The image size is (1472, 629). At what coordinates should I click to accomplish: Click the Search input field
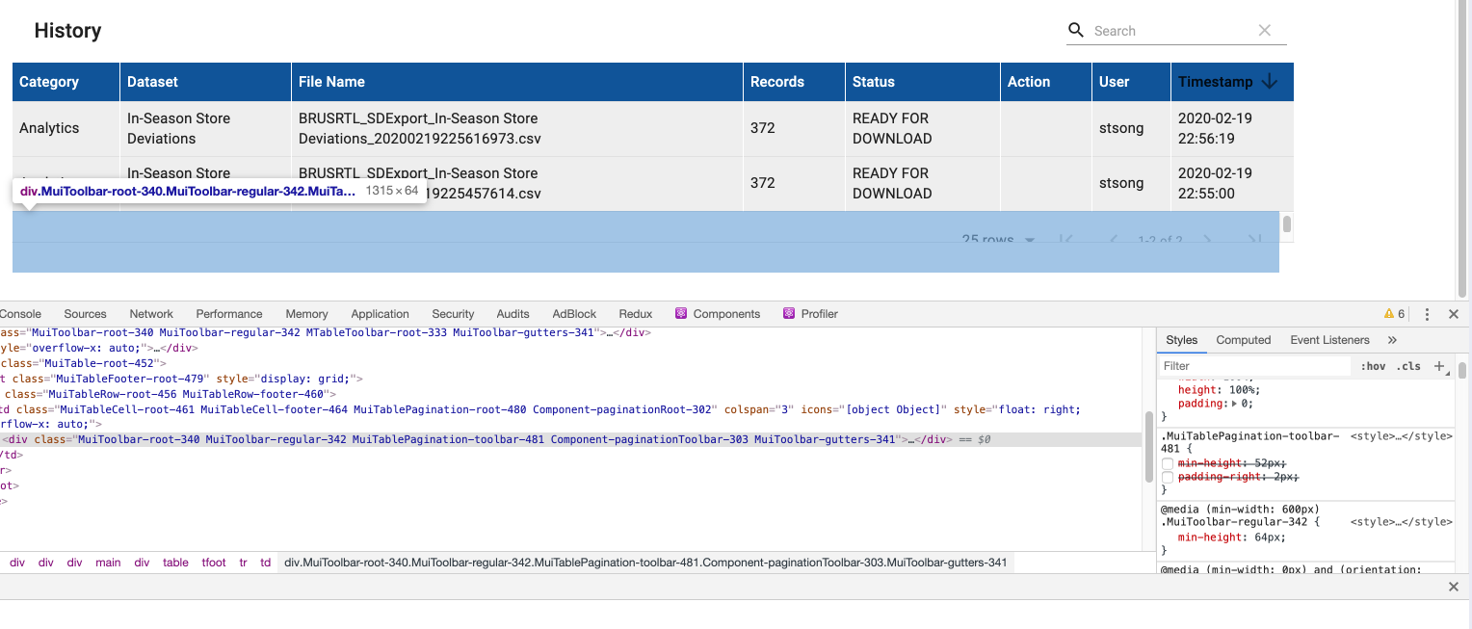tap(1170, 31)
